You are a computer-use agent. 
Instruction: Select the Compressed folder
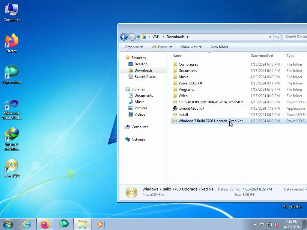[188, 64]
